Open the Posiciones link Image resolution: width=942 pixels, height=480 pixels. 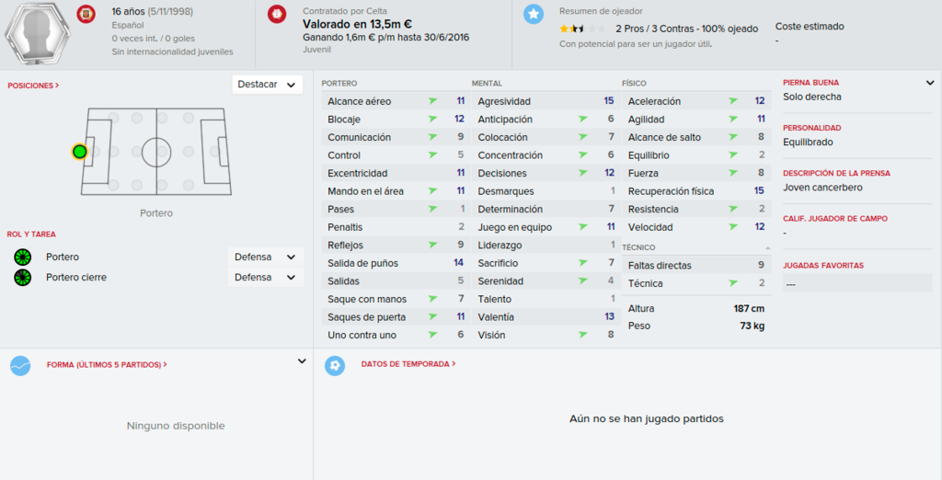pos(33,86)
